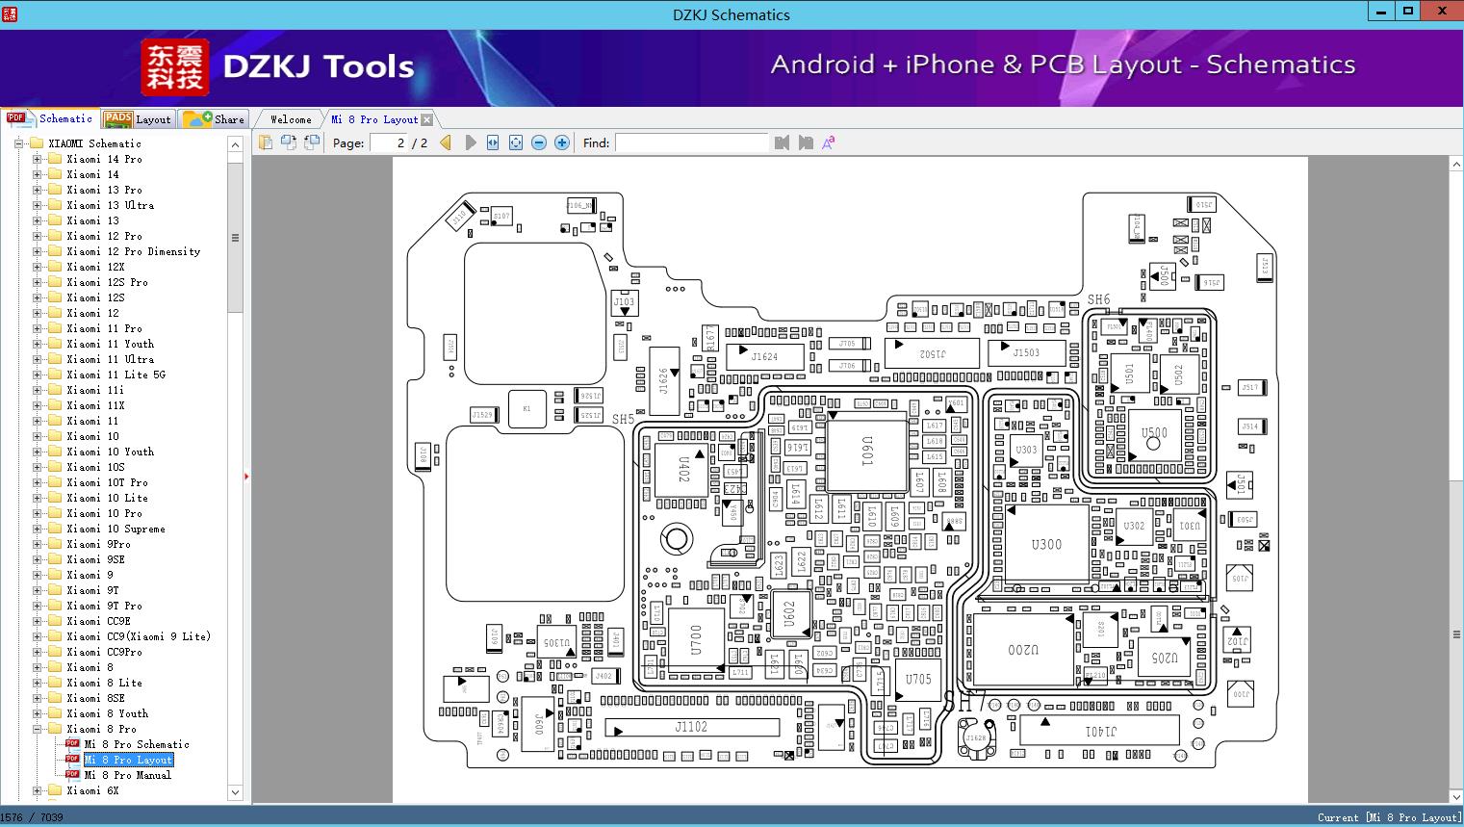Expand the Xiaomi CC9(Xiaomi 9 Lite) folder

click(x=37, y=636)
